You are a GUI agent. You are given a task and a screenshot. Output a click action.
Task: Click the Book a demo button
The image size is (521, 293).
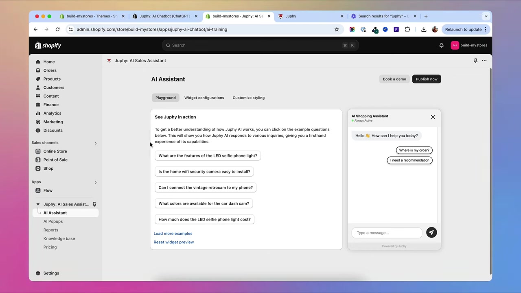(x=394, y=79)
